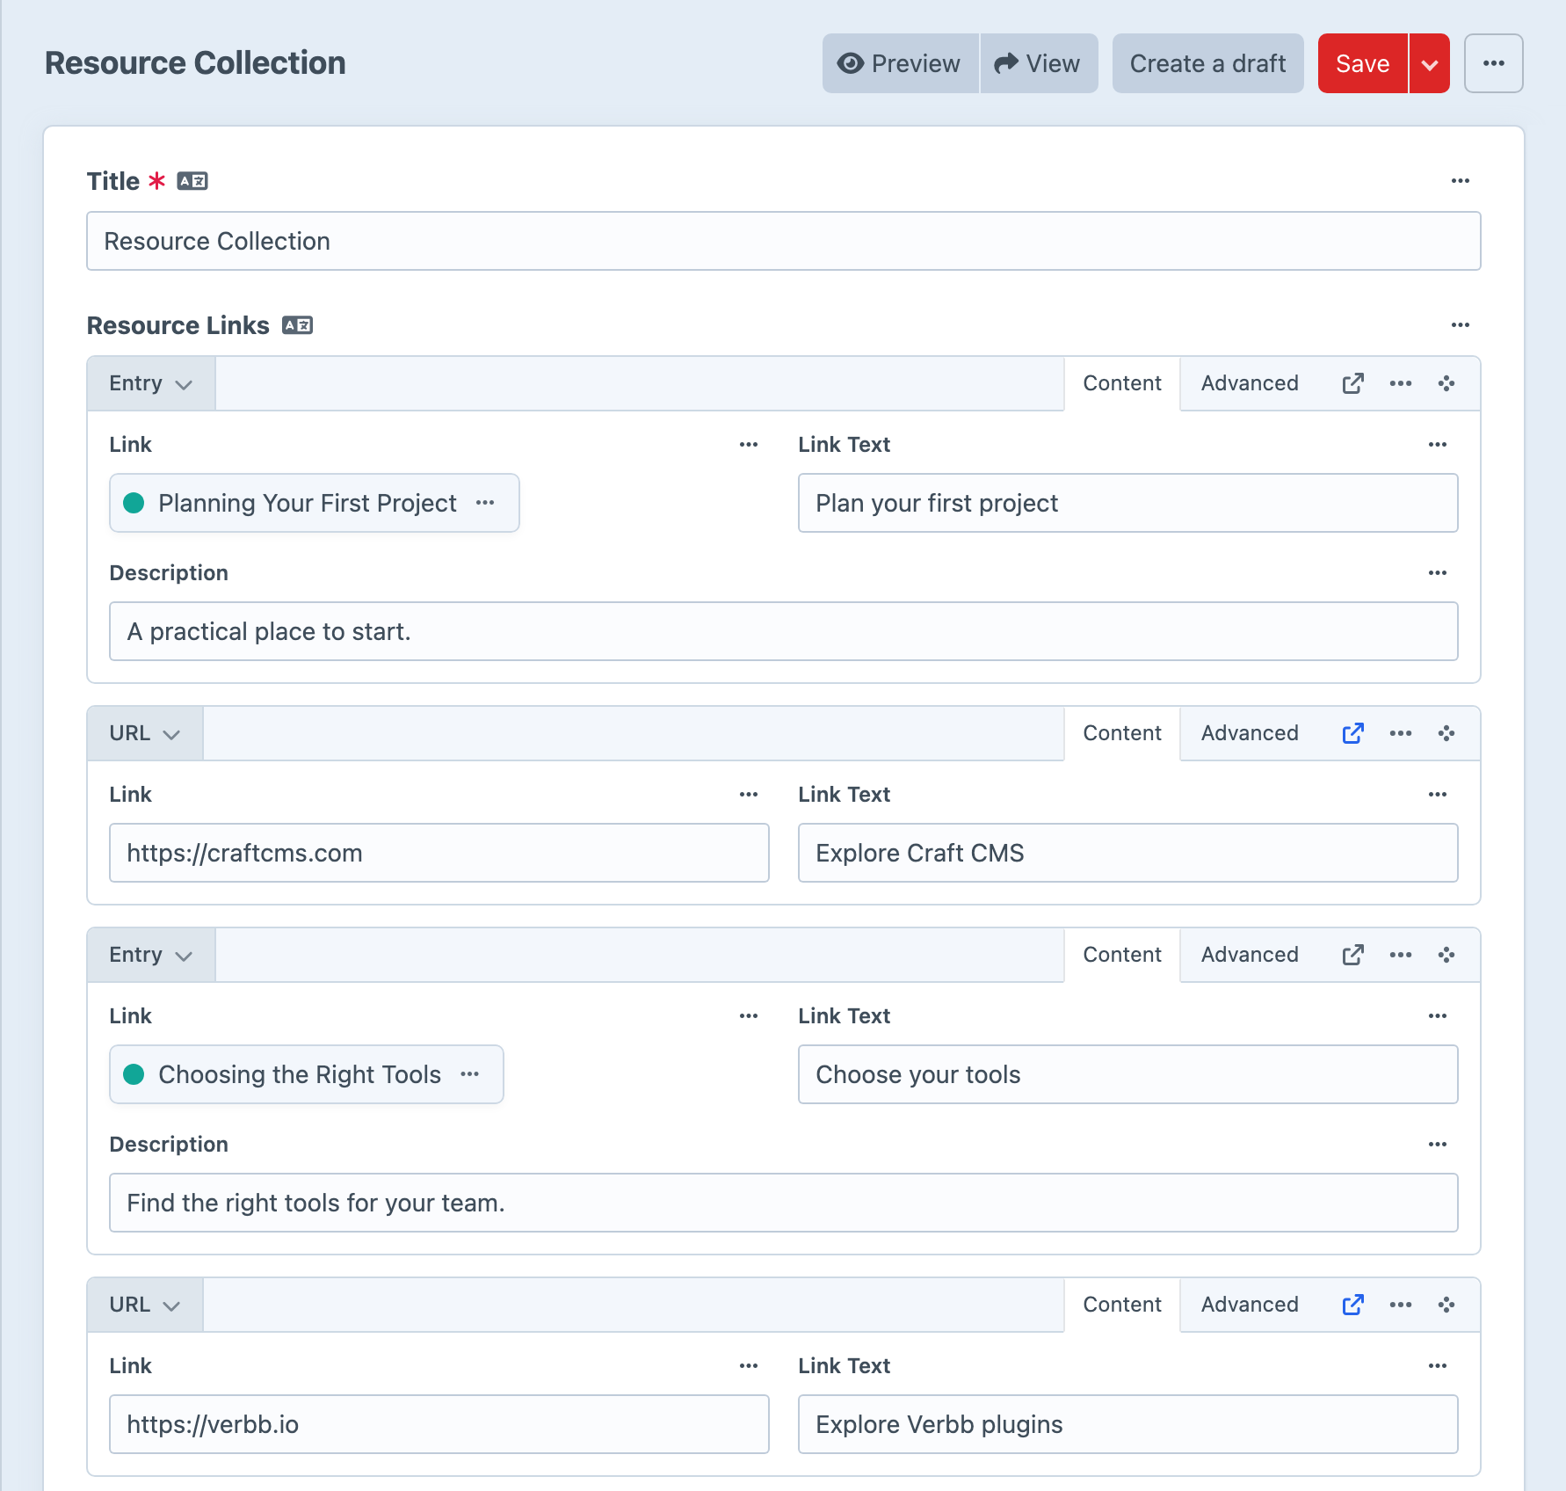1566x1491 pixels.
Task: Click reorder handle of first Entry block
Action: tap(1446, 383)
